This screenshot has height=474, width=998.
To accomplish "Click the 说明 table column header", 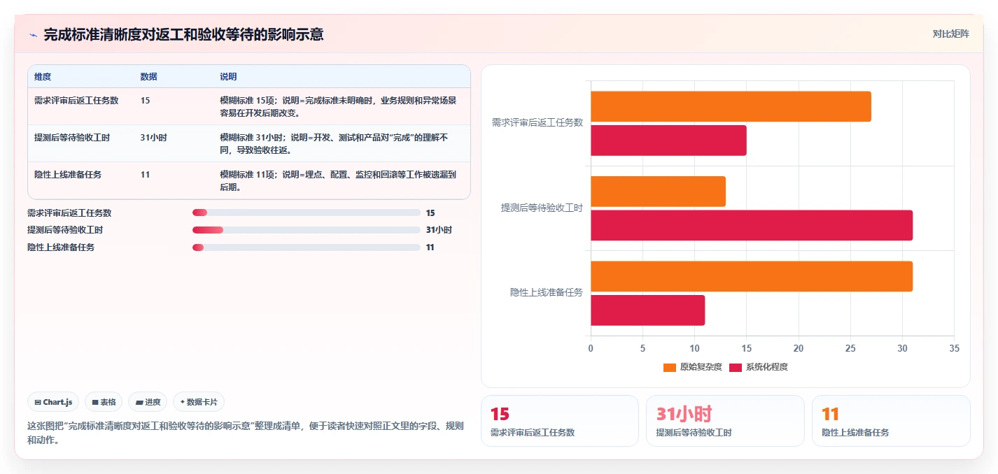I will [229, 77].
